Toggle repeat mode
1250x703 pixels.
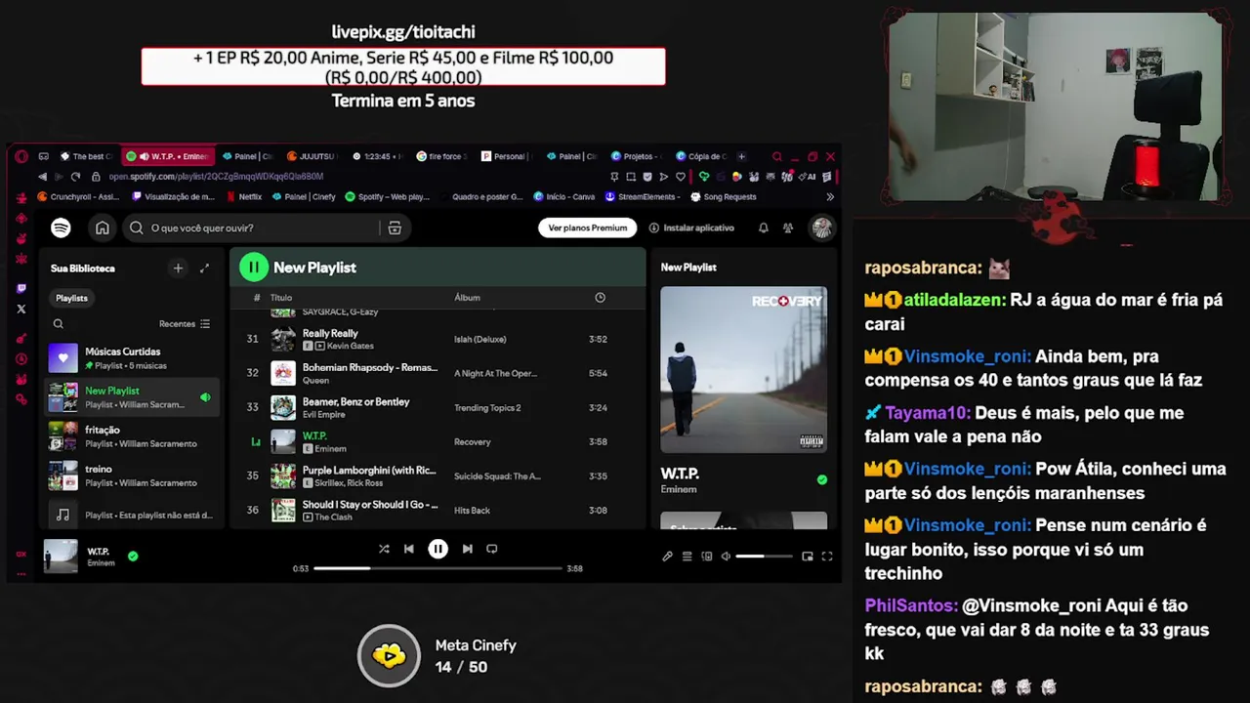pyautogui.click(x=492, y=549)
